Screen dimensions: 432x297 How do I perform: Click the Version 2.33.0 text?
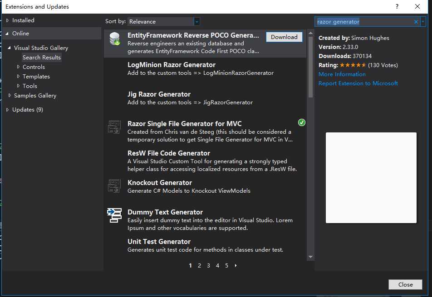339,47
